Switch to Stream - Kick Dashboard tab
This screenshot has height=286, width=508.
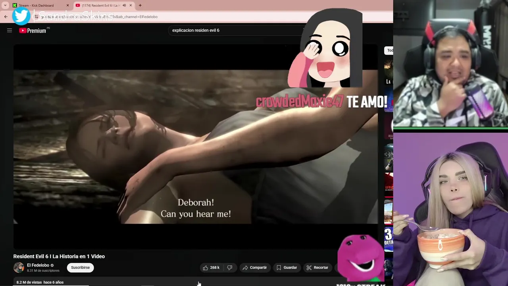pyautogui.click(x=36, y=6)
